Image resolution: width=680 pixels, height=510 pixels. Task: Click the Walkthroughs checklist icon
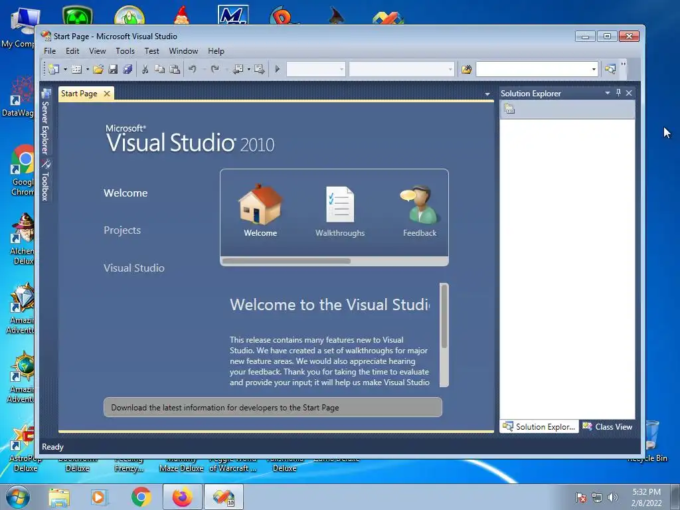pyautogui.click(x=340, y=205)
